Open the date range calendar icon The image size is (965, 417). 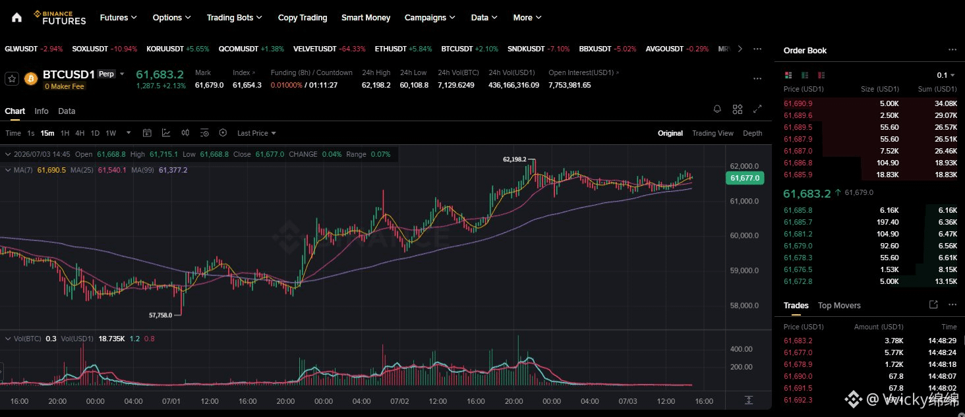147,133
